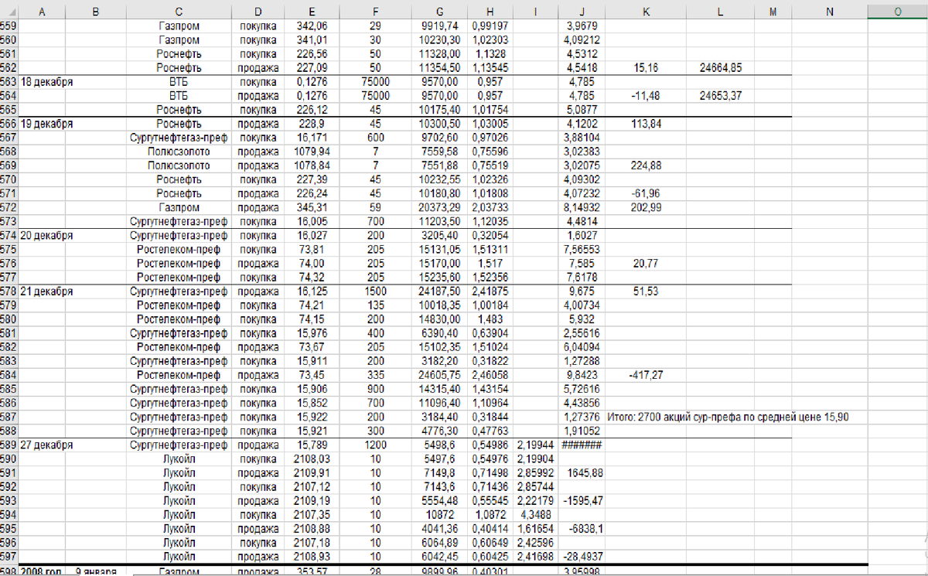This screenshot has width=928, height=576.
Task: Click the cell showing -11,48
Action: (646, 95)
